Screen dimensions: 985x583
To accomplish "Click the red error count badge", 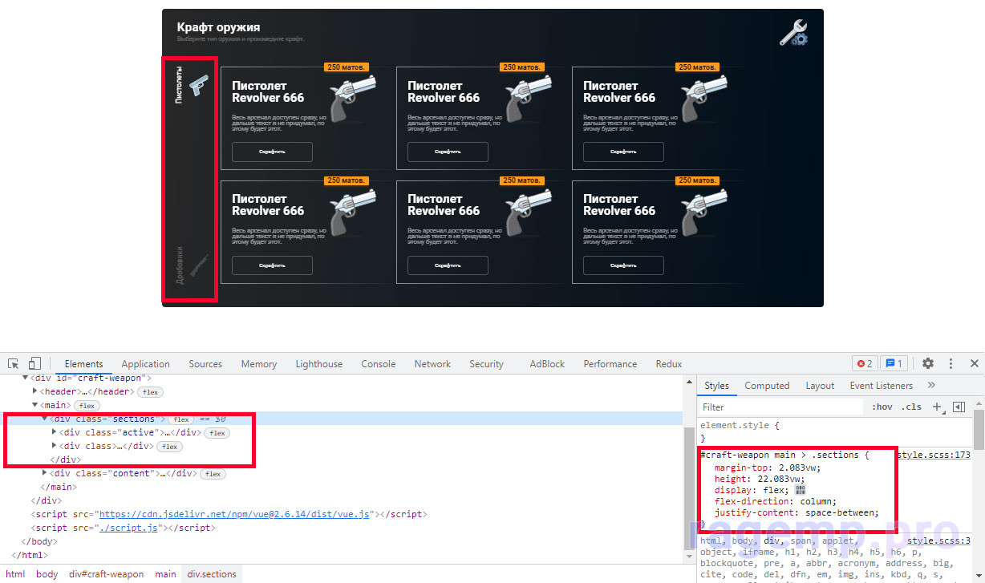I will pos(865,363).
